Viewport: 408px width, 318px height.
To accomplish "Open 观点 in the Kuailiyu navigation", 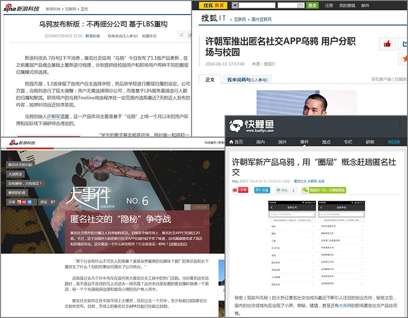I will [x=327, y=142].
